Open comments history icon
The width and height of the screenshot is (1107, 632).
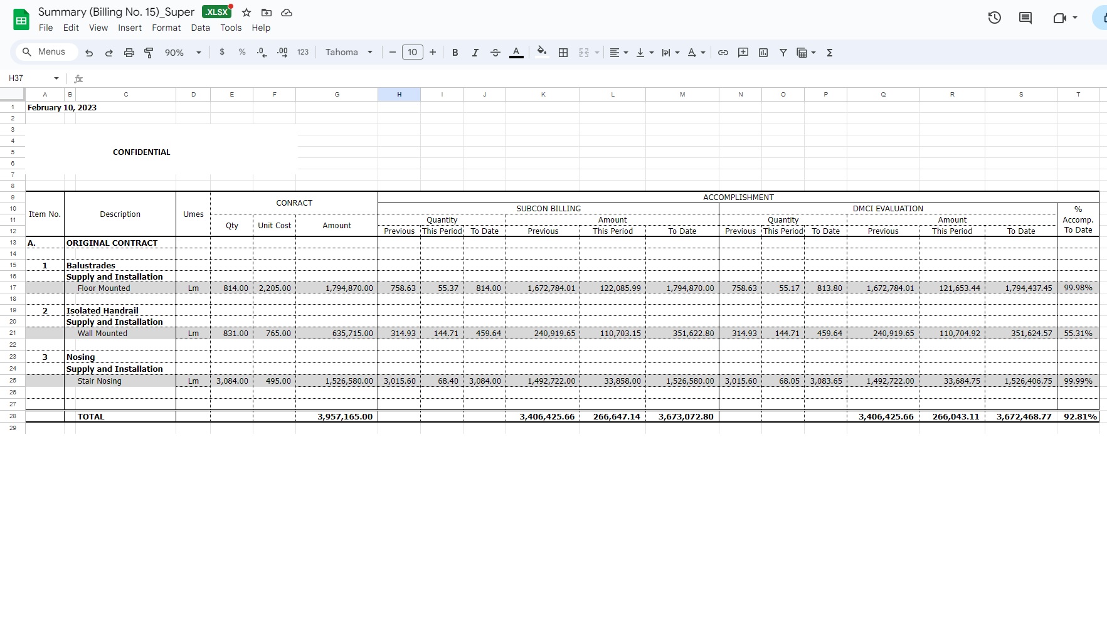click(x=1025, y=18)
